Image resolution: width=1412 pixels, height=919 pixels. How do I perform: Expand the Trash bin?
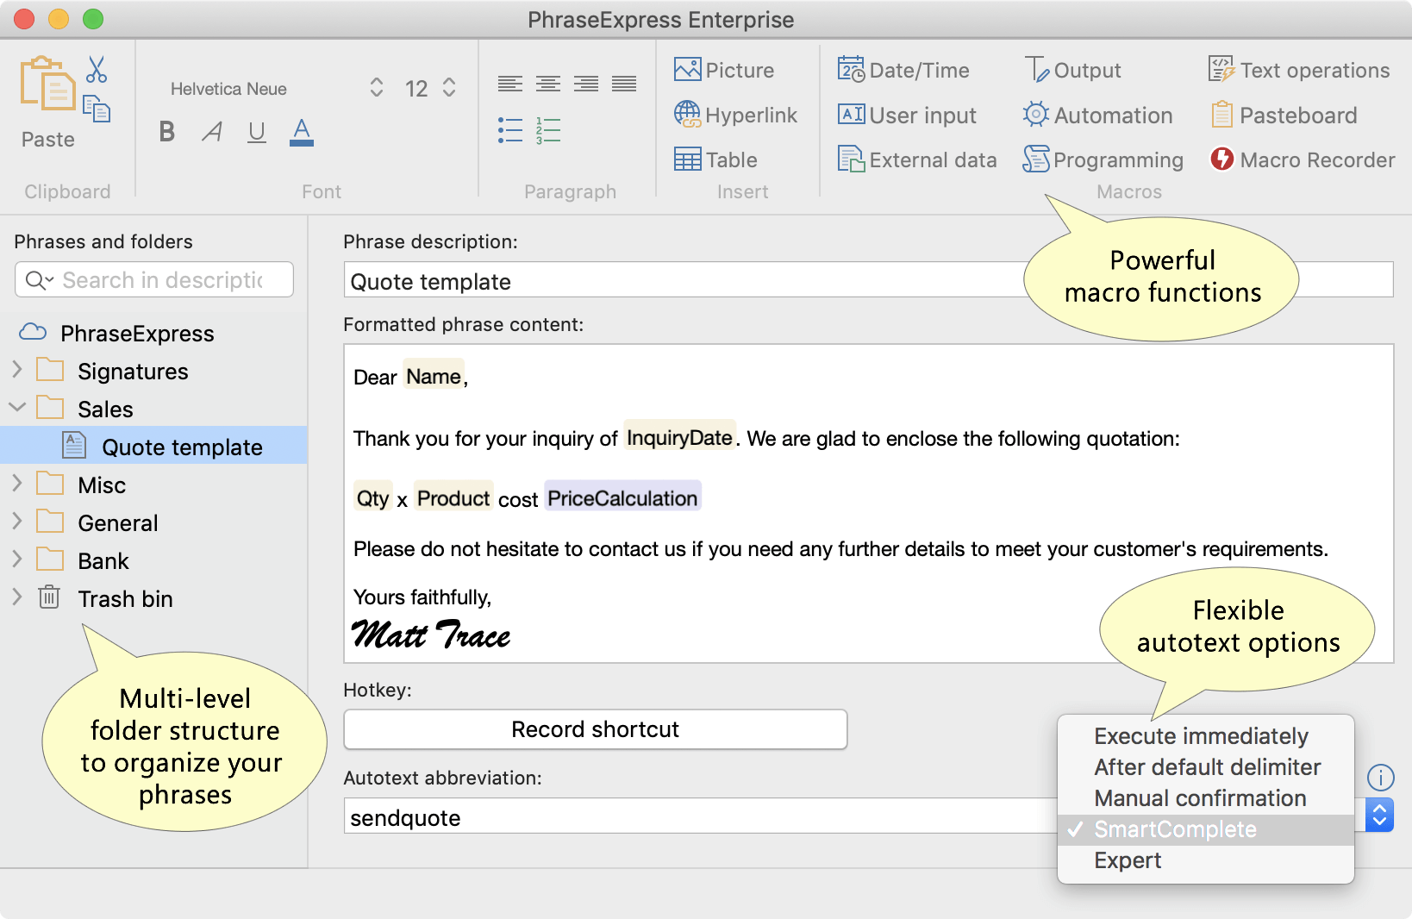click(x=17, y=597)
